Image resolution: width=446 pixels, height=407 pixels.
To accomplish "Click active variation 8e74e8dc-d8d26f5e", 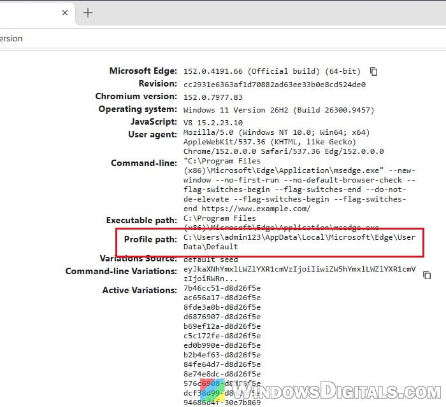I will coord(222,374).
